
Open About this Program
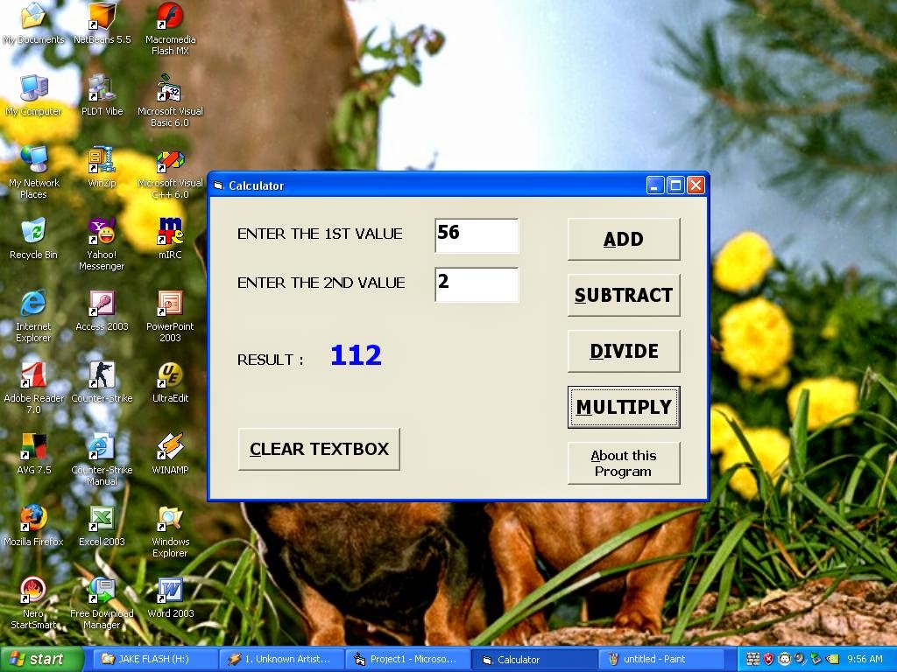pos(623,463)
